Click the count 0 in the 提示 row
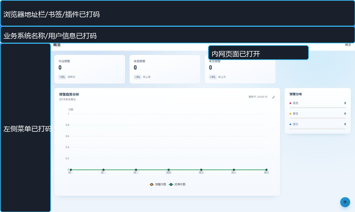 tap(345, 124)
